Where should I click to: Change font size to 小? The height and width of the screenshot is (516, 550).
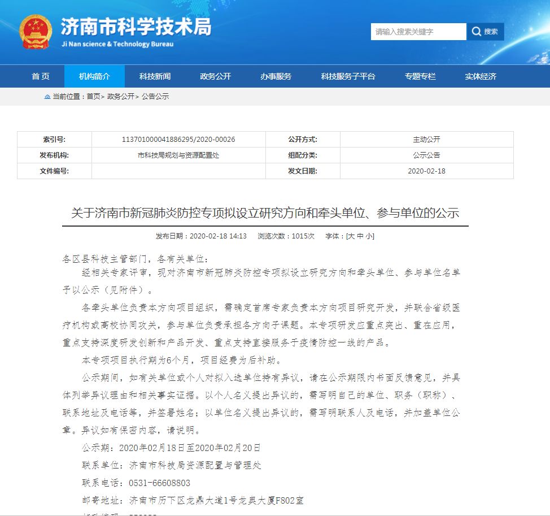pyautogui.click(x=368, y=236)
